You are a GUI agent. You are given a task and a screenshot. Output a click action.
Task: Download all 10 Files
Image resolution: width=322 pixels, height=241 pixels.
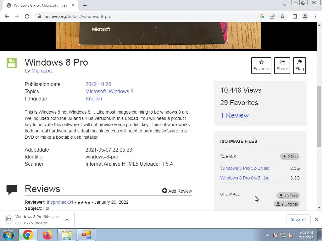click(288, 196)
